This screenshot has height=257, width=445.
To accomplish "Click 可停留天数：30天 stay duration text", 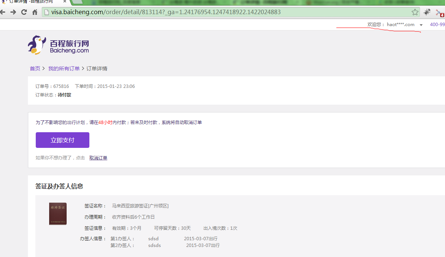I will coord(172,228).
